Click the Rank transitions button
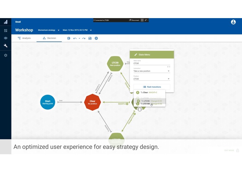 (x=152, y=87)
